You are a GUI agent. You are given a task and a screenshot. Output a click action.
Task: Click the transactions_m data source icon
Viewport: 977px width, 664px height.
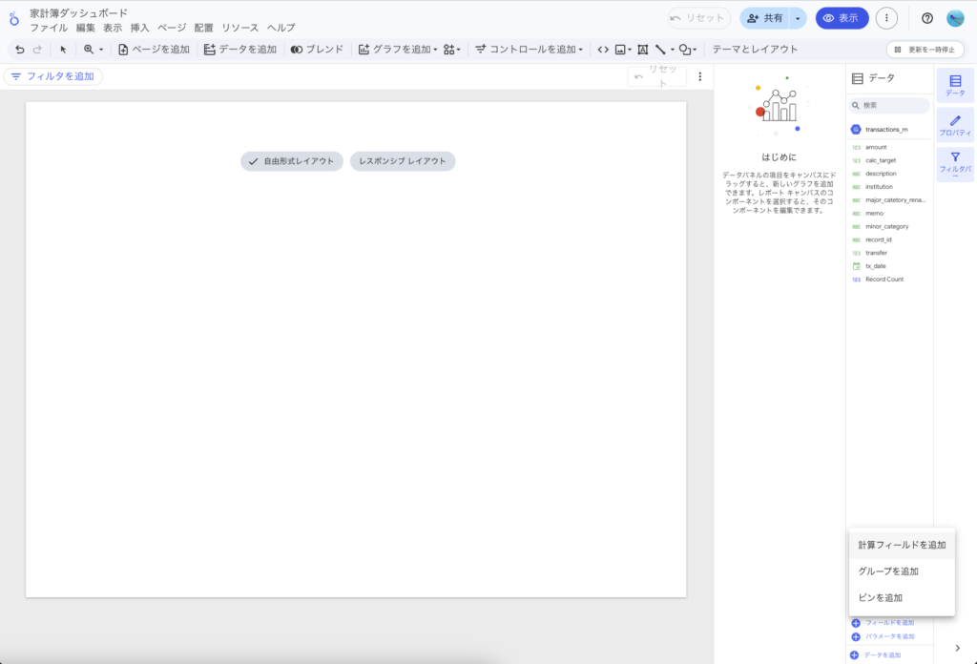coord(856,129)
